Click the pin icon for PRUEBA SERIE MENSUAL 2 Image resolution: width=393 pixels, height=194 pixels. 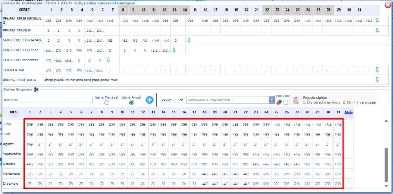click(x=377, y=20)
